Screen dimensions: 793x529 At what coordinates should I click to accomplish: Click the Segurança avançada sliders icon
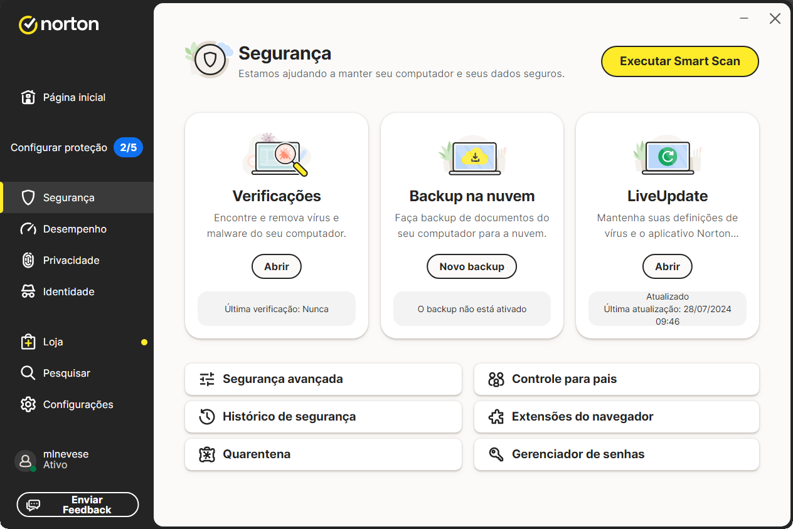(207, 379)
